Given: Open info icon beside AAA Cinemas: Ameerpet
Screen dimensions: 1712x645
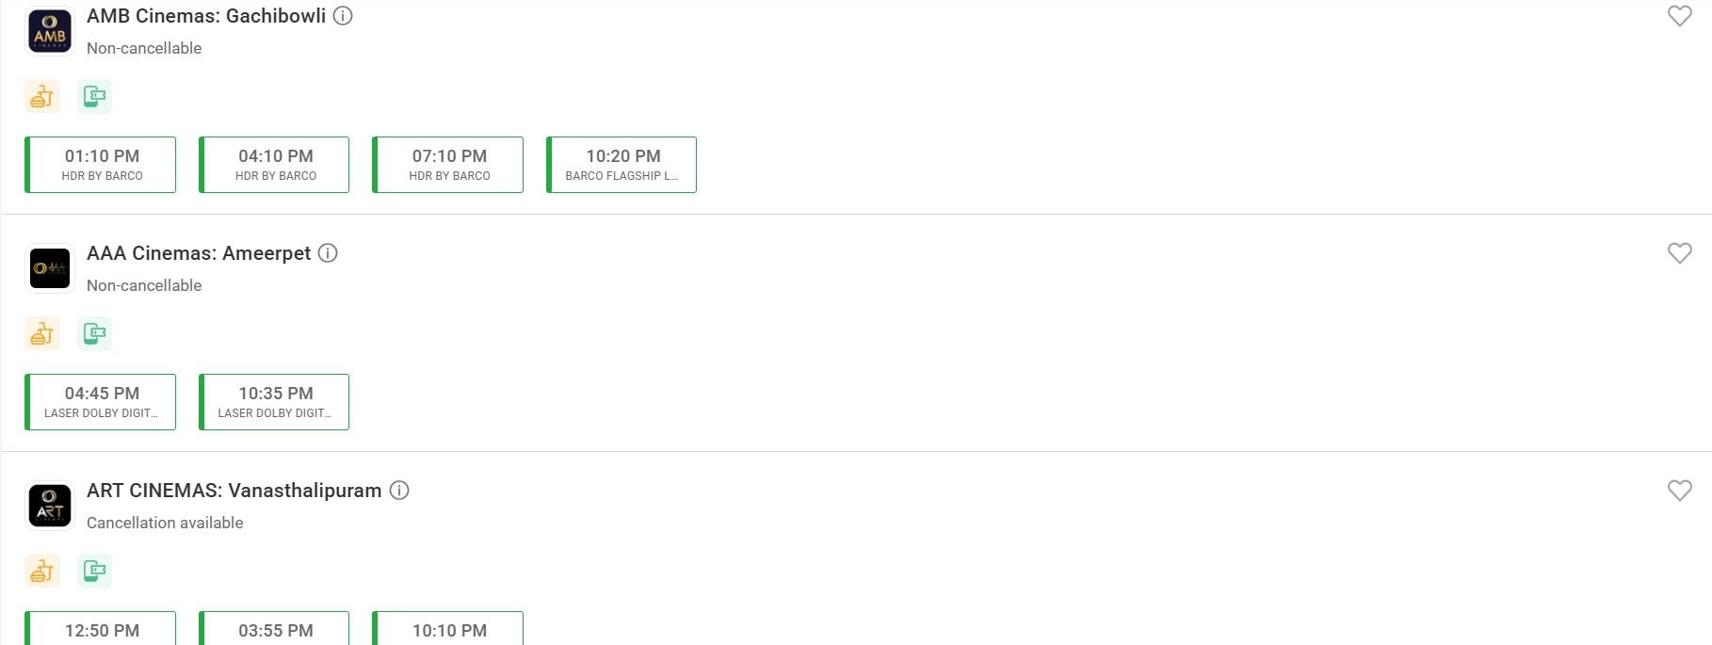Looking at the screenshot, I should [328, 253].
